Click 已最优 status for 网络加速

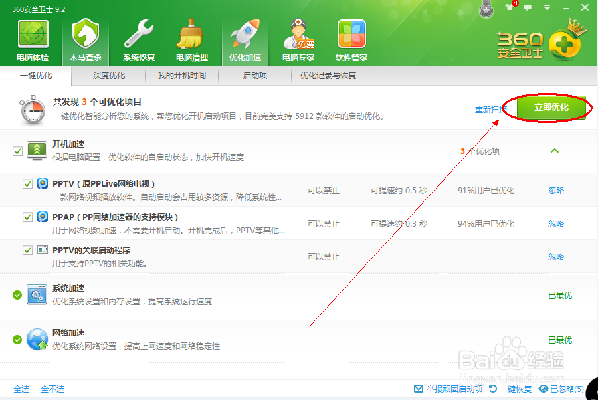tap(560, 340)
